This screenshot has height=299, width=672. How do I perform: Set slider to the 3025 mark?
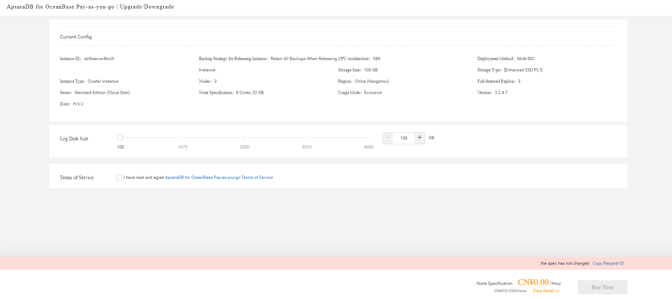(x=306, y=138)
